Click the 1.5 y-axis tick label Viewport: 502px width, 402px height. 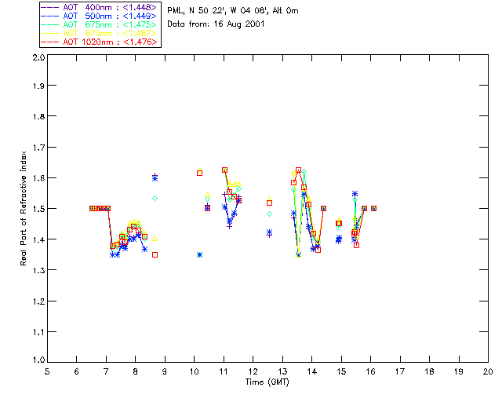pyautogui.click(x=38, y=209)
